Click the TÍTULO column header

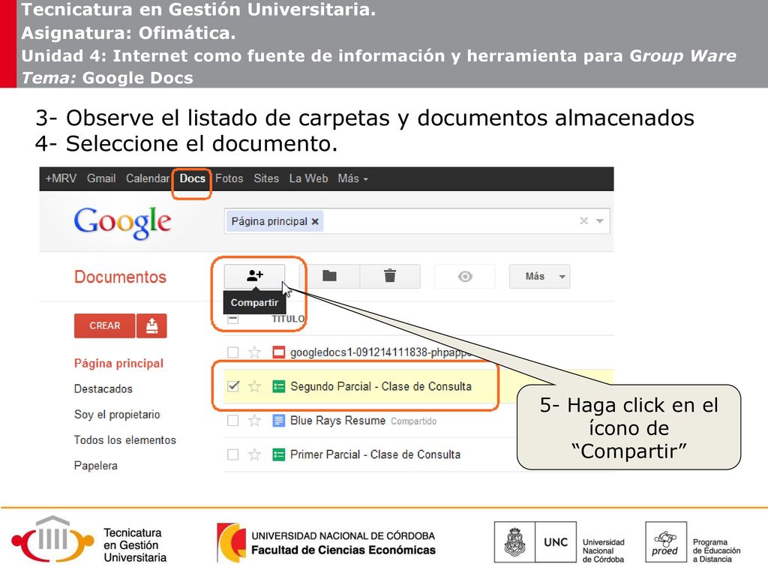pyautogui.click(x=288, y=319)
